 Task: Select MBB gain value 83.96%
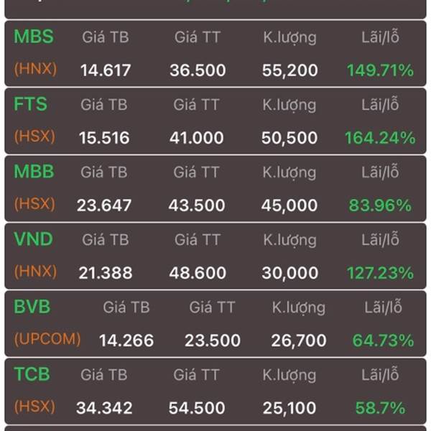click(x=380, y=205)
